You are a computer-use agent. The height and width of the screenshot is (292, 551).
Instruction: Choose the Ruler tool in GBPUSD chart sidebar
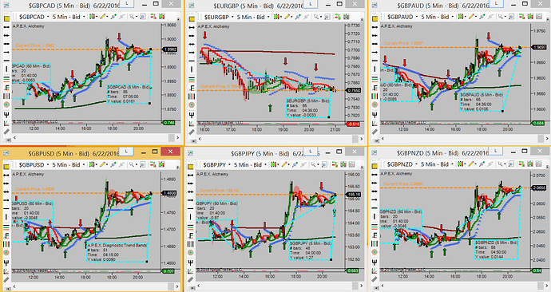(x=6, y=280)
